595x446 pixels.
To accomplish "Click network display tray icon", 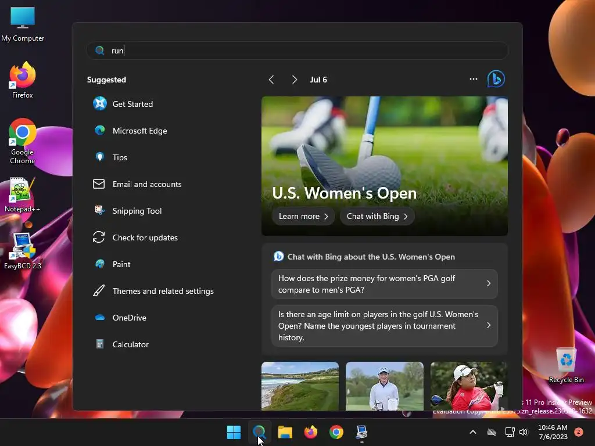I will pos(510,432).
